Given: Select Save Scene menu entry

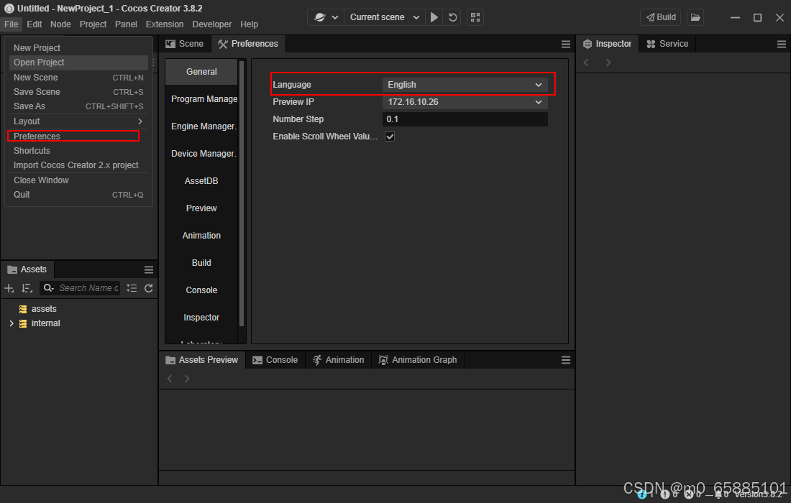Looking at the screenshot, I should pos(78,92).
